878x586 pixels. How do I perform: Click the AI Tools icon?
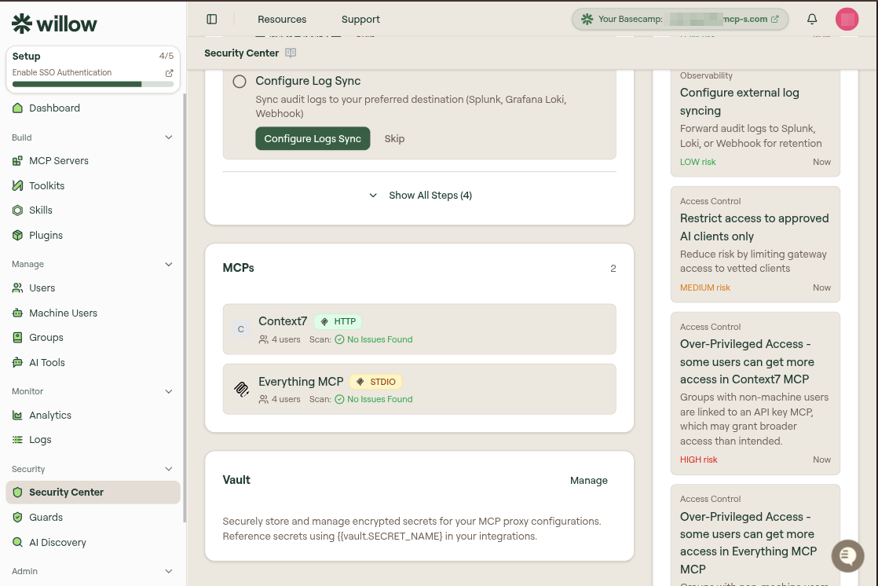coord(17,362)
